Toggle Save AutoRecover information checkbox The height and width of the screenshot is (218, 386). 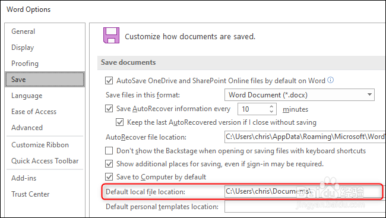(109, 109)
